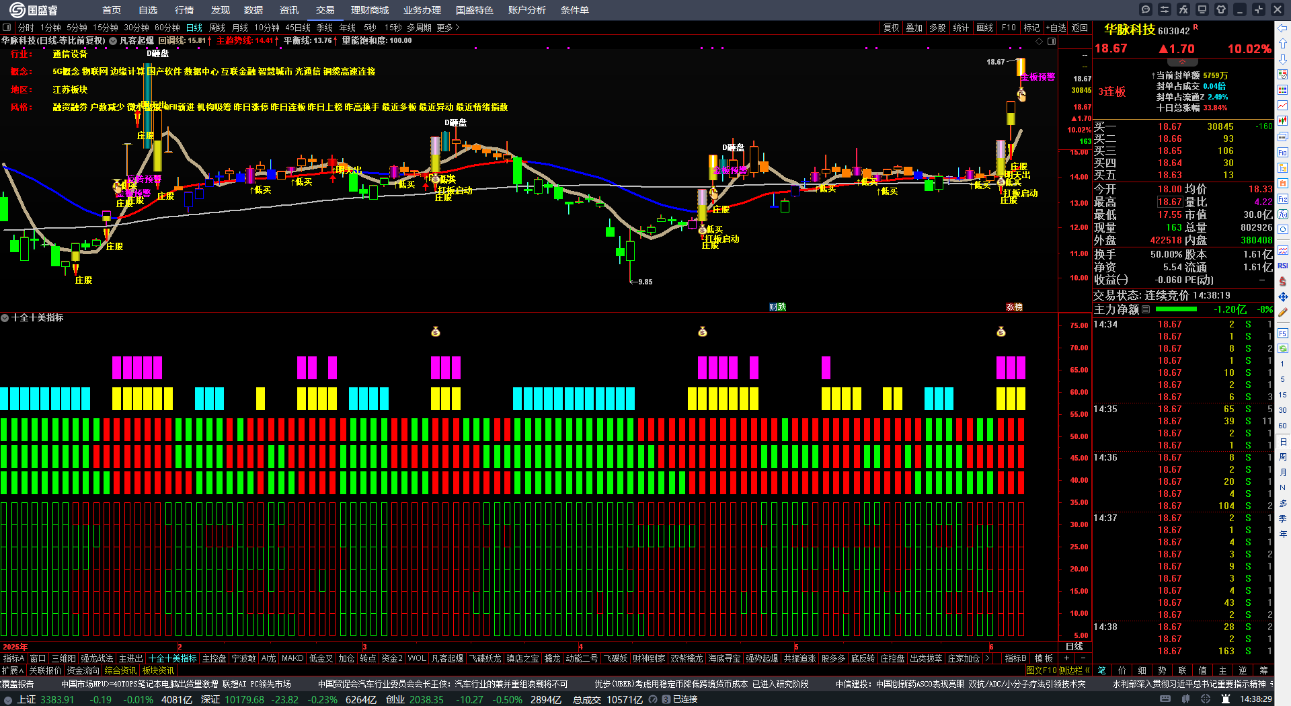Open the fx formula icon in title bar
Viewport: 1291px width, 706px height.
click(x=1183, y=9)
